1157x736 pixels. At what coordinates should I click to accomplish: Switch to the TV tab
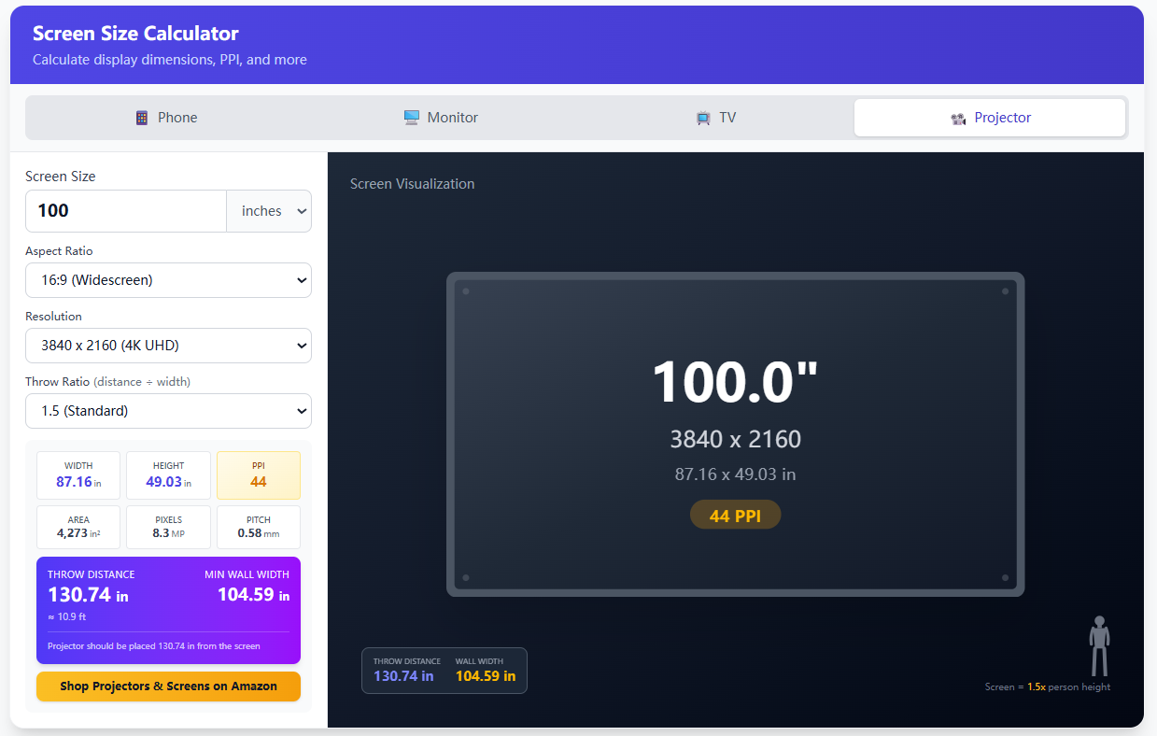tap(715, 117)
